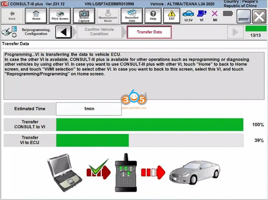The image size is (268, 200).
Task: Open the Help button
Action: coord(153,15)
